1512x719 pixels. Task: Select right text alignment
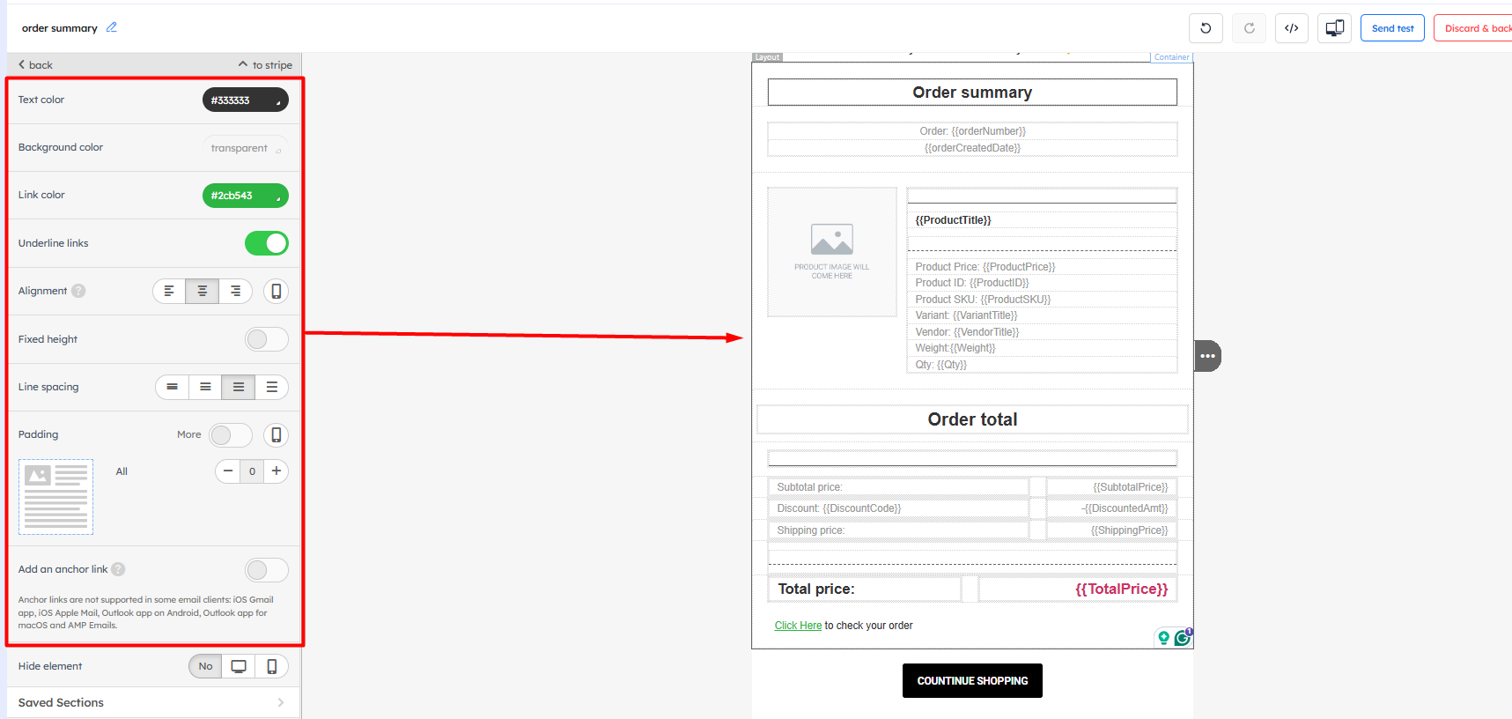[235, 291]
